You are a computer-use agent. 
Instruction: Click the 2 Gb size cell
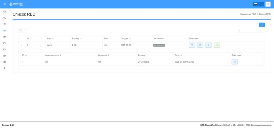(86, 45)
